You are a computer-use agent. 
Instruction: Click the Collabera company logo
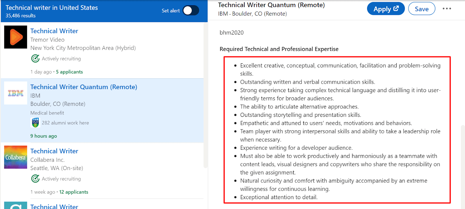pyautogui.click(x=16, y=157)
